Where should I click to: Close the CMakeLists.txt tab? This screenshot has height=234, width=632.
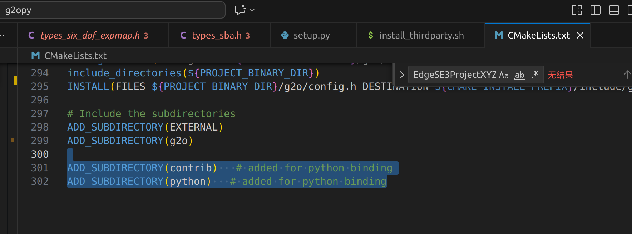click(x=580, y=35)
